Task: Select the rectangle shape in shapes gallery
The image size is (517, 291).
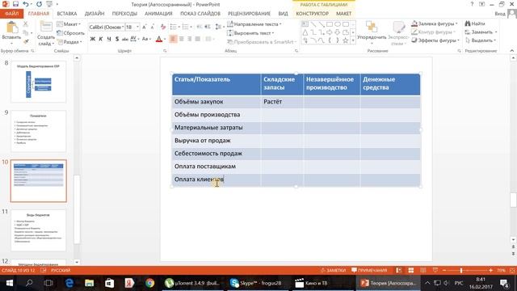Action: pyautogui.click(x=330, y=24)
